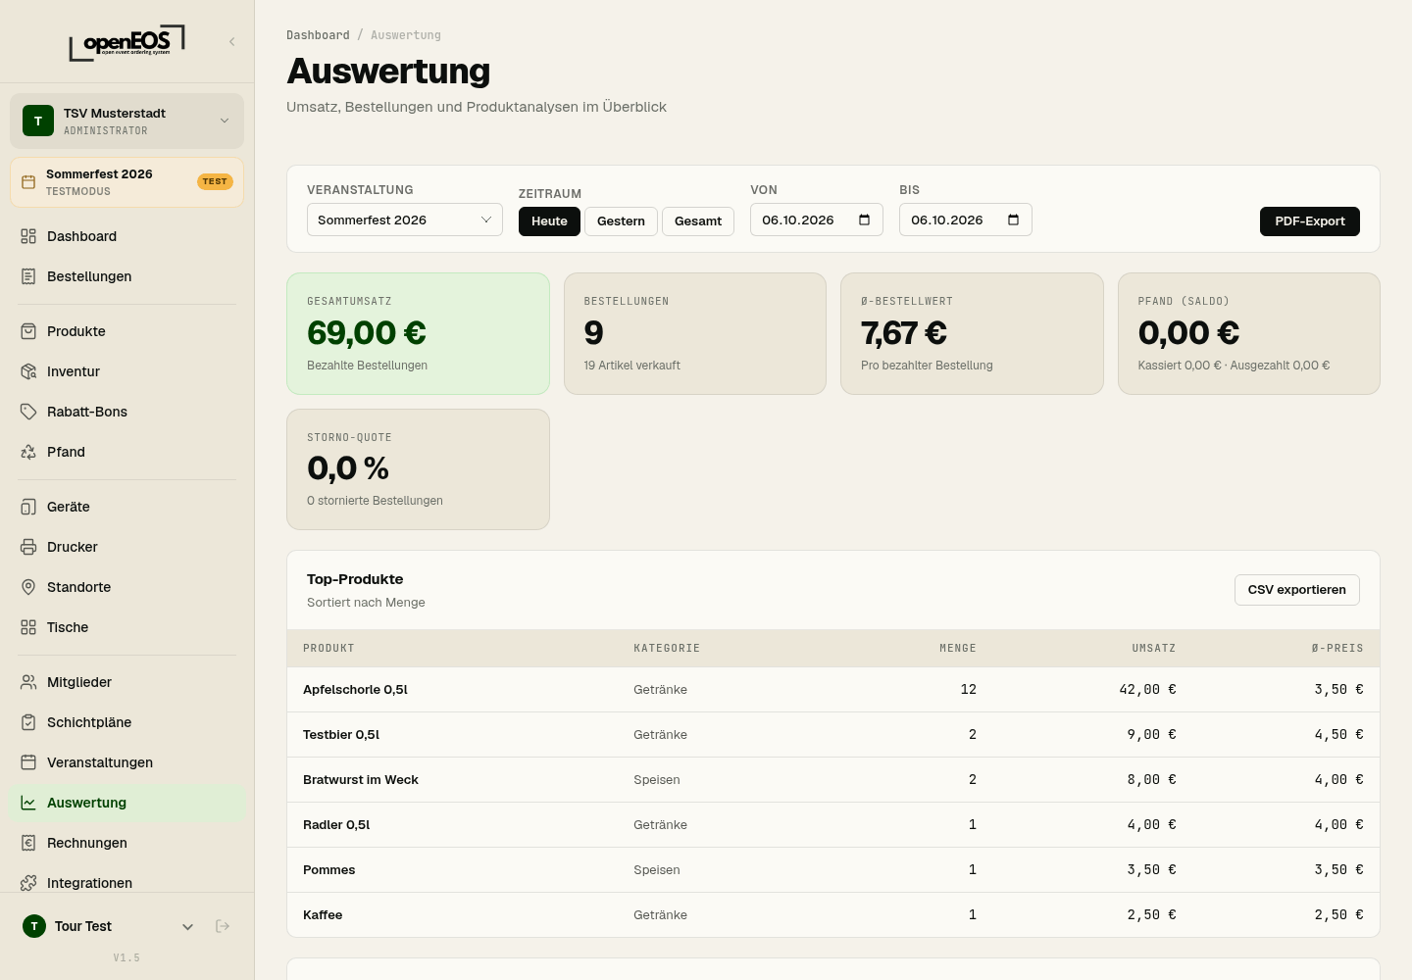Click the Testbier 0,5l product name
This screenshot has height=980, width=1412.
[341, 735]
